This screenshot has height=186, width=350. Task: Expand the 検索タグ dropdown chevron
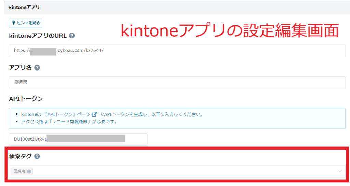click(340, 171)
